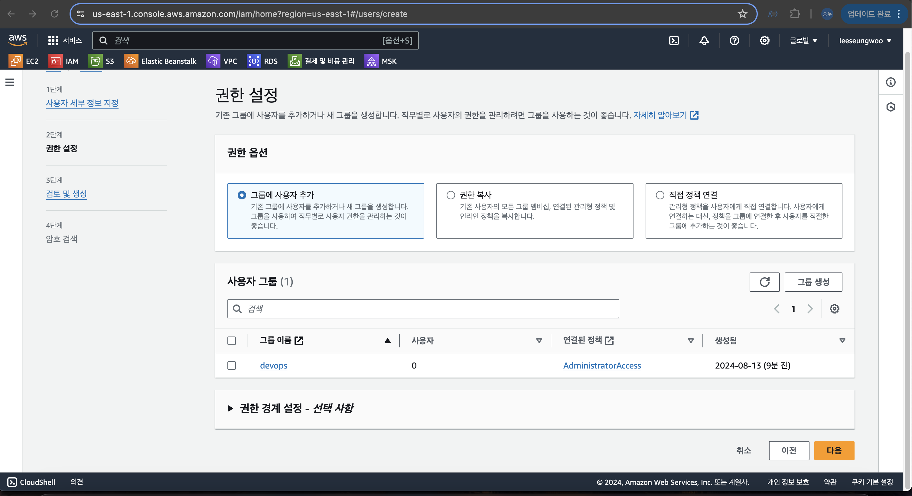Open the AdministratorAccess policy link
Image resolution: width=912 pixels, height=496 pixels.
click(602, 366)
